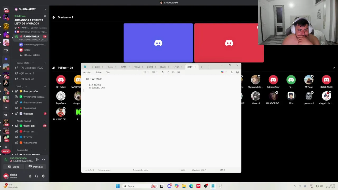Open the NIVELES channel
Screen dimensions: 338x190
tap(30, 114)
